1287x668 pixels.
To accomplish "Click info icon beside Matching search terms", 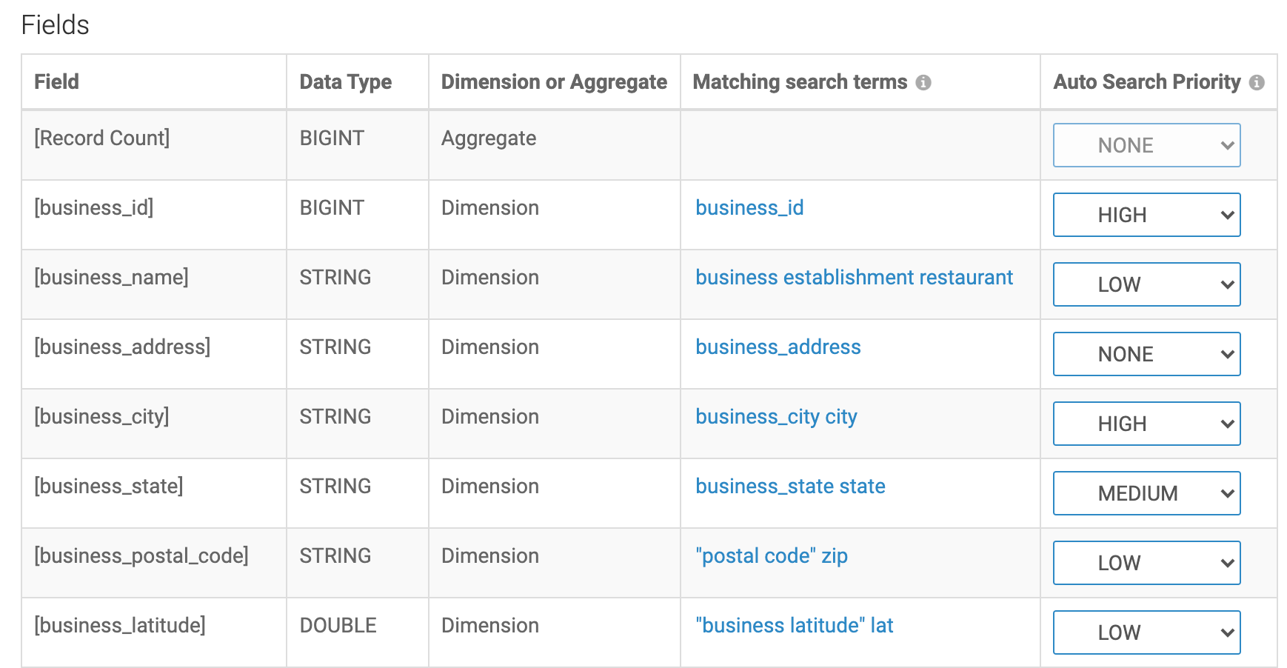I will pyautogui.click(x=923, y=82).
